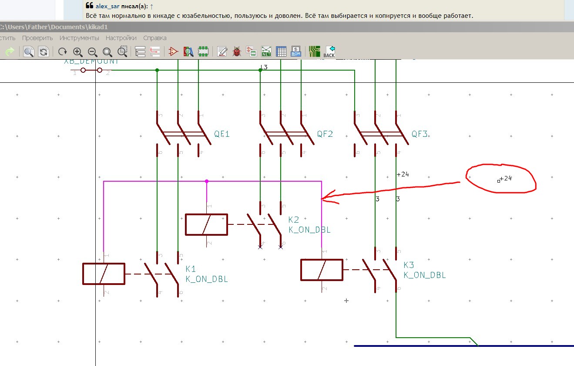
Task: Generate netlist using the NET icon
Action: pos(266,52)
